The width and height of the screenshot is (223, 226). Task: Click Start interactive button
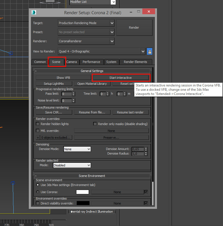coord(121,78)
